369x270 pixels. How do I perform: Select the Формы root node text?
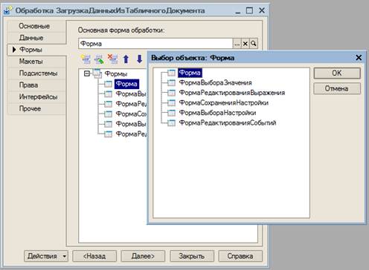pos(116,73)
